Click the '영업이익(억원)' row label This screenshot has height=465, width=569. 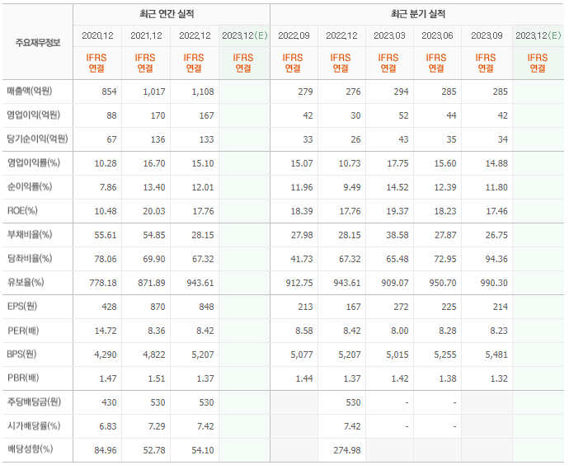pos(33,115)
